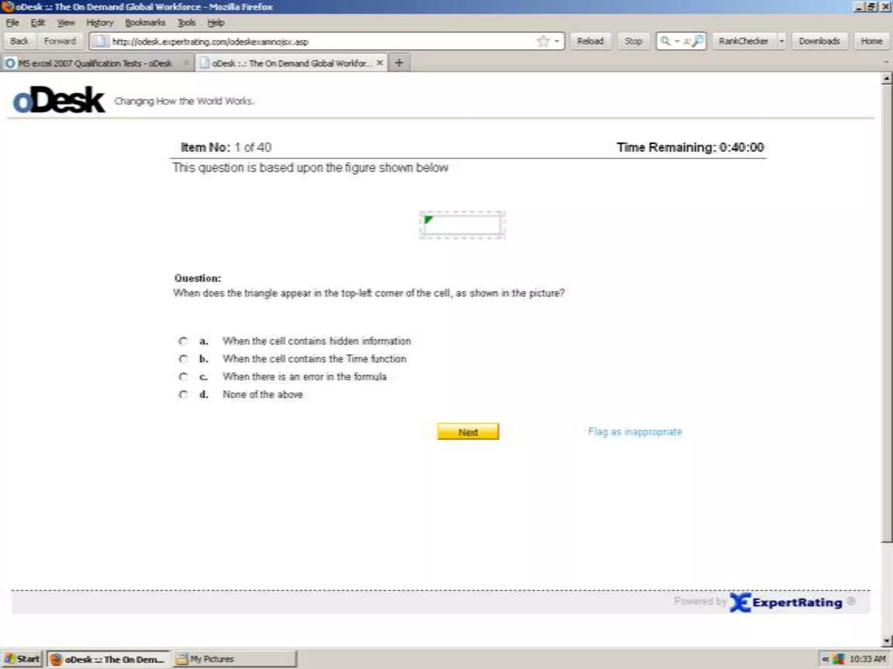Open a new tab with plus icon
Image resolution: width=893 pixels, height=669 pixels.
pos(399,63)
